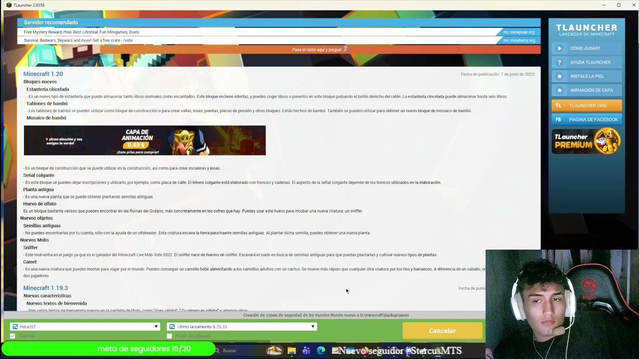This screenshot has height=359, width=639.
Task: Click the 'Bloques nuevos' heading
Action: coord(40,82)
